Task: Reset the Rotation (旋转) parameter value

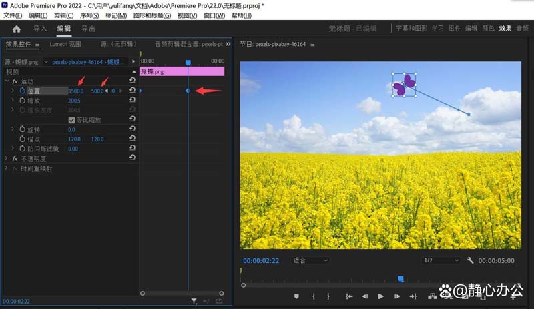Action: click(x=132, y=129)
